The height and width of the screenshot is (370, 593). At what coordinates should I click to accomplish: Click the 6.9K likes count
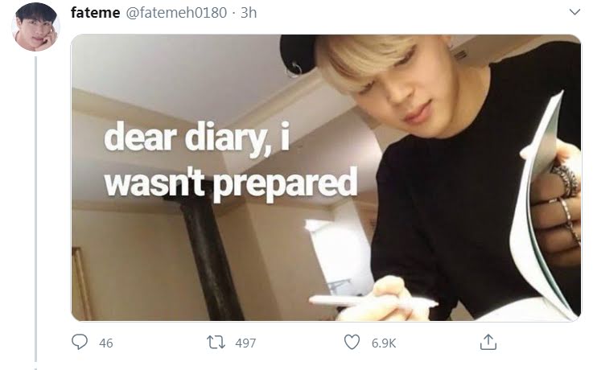[384, 343]
